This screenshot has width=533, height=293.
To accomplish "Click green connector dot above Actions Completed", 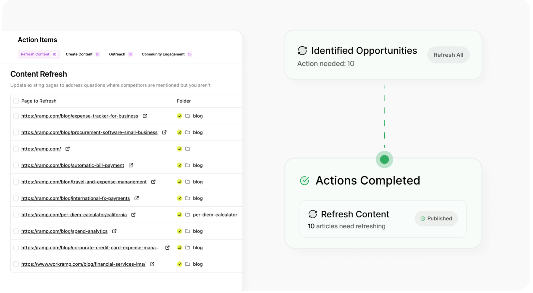I will pos(384,160).
